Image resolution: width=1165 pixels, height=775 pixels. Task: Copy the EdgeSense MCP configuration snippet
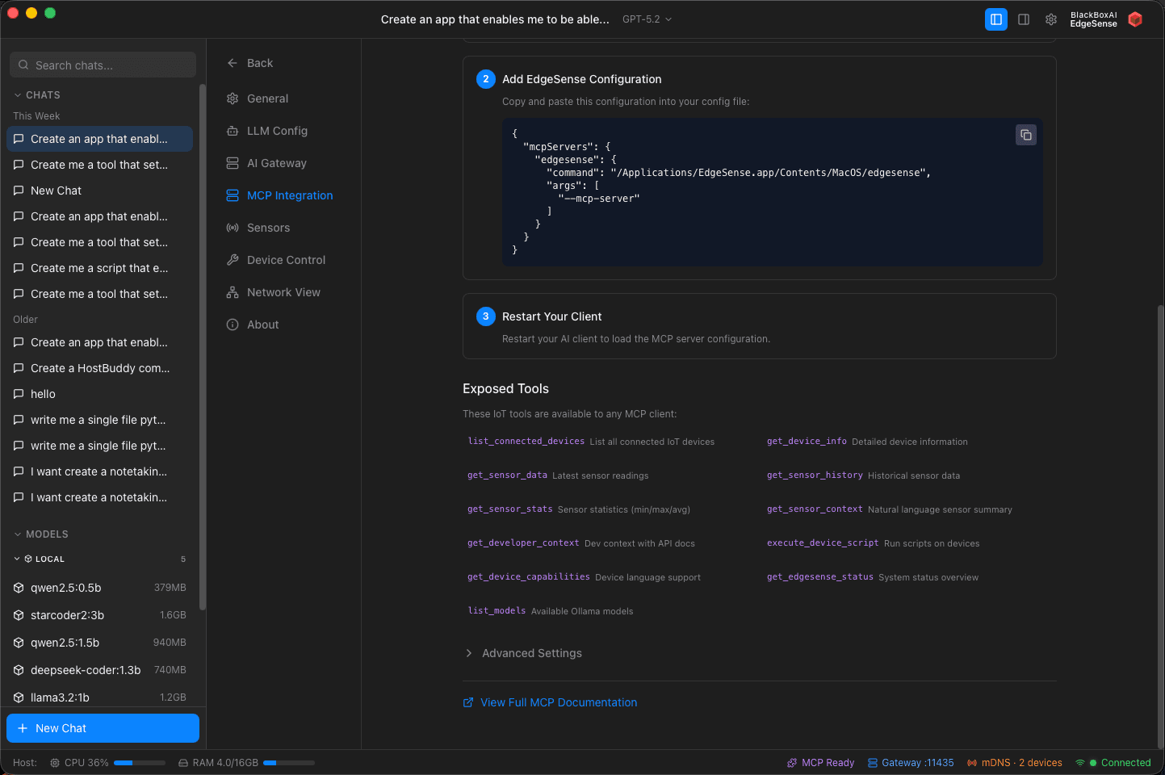[x=1025, y=135]
